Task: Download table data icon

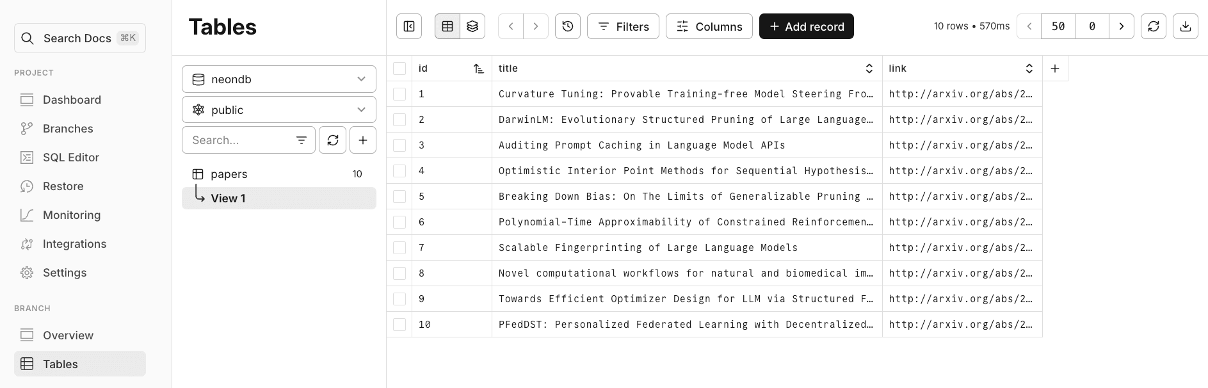Action: [1186, 26]
